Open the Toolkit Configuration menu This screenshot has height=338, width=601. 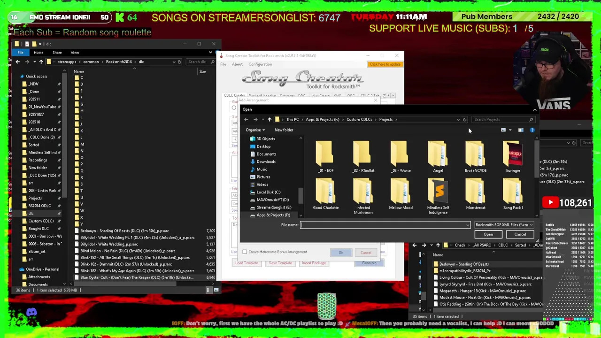[x=260, y=64]
